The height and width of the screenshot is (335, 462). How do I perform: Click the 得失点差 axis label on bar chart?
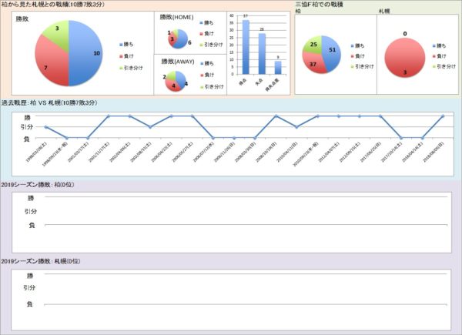point(273,85)
